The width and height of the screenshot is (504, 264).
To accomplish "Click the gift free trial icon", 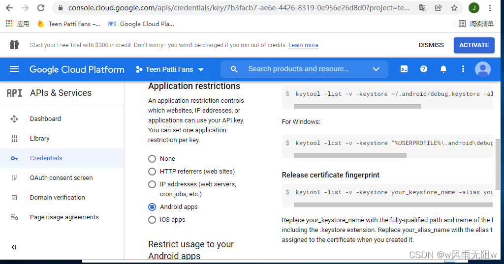I will [x=14, y=45].
